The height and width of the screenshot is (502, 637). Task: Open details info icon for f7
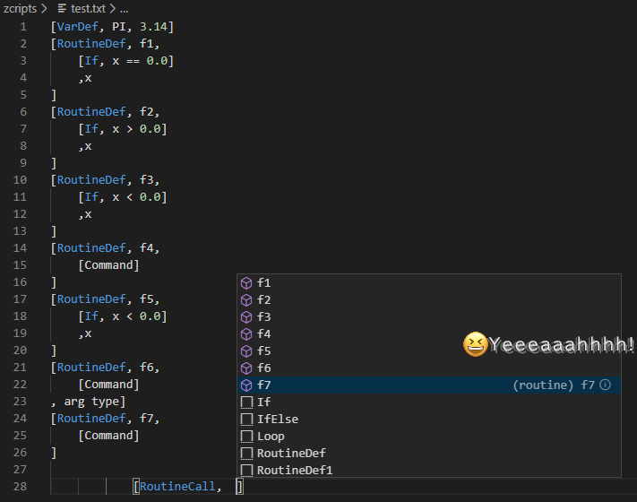606,385
